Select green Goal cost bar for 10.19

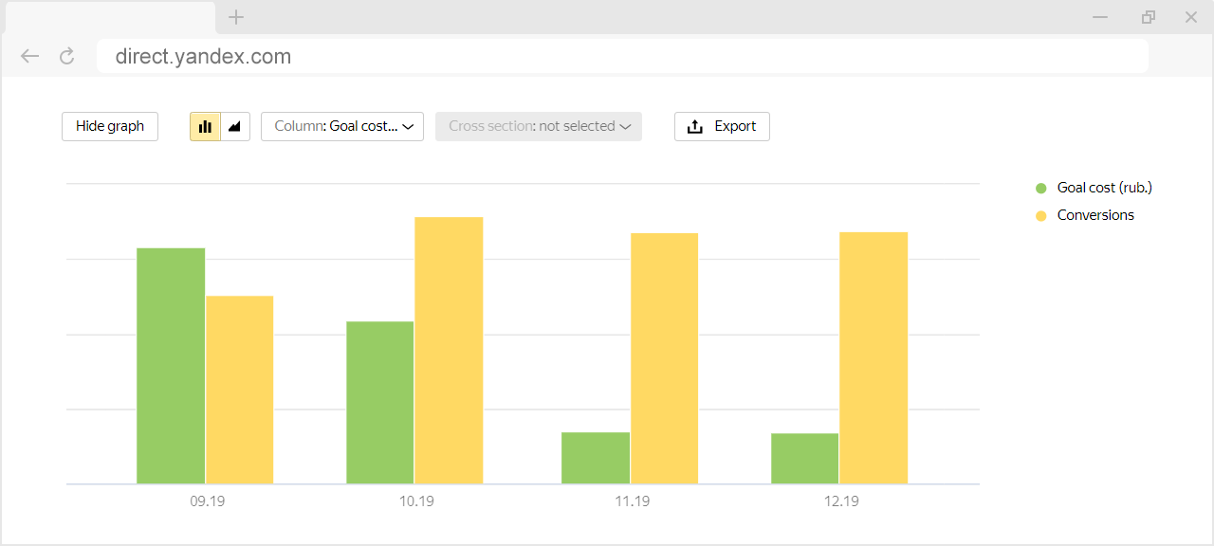380,403
